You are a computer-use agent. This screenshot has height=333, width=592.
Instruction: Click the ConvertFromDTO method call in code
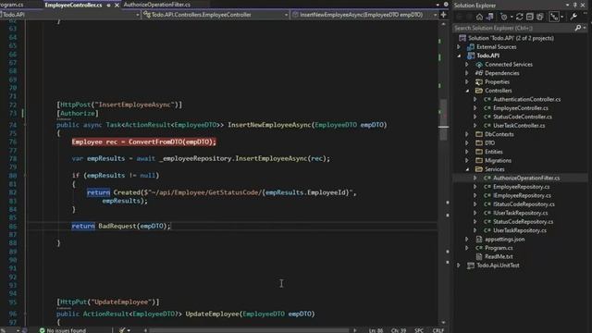pos(155,142)
